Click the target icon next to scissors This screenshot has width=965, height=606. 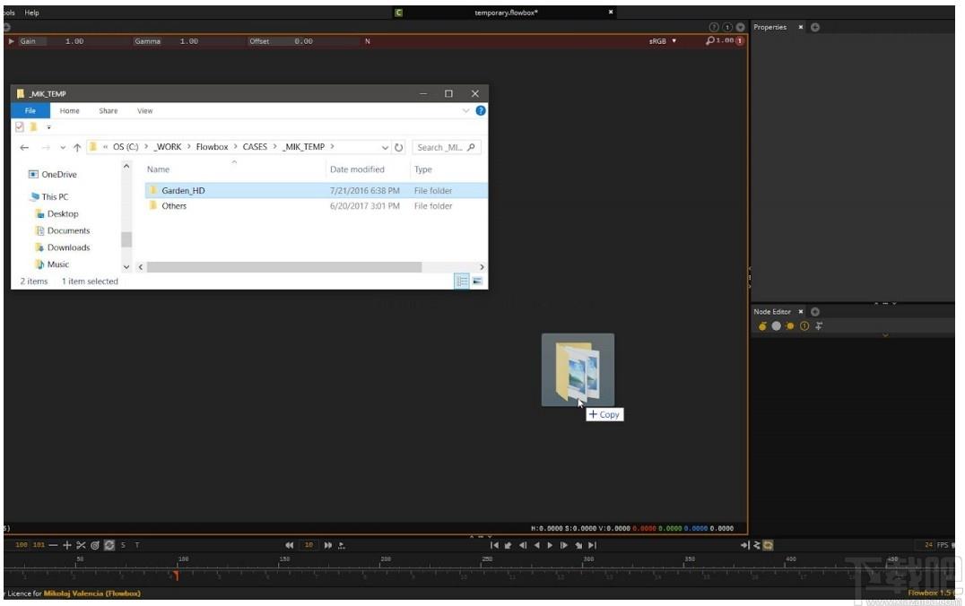click(x=95, y=545)
